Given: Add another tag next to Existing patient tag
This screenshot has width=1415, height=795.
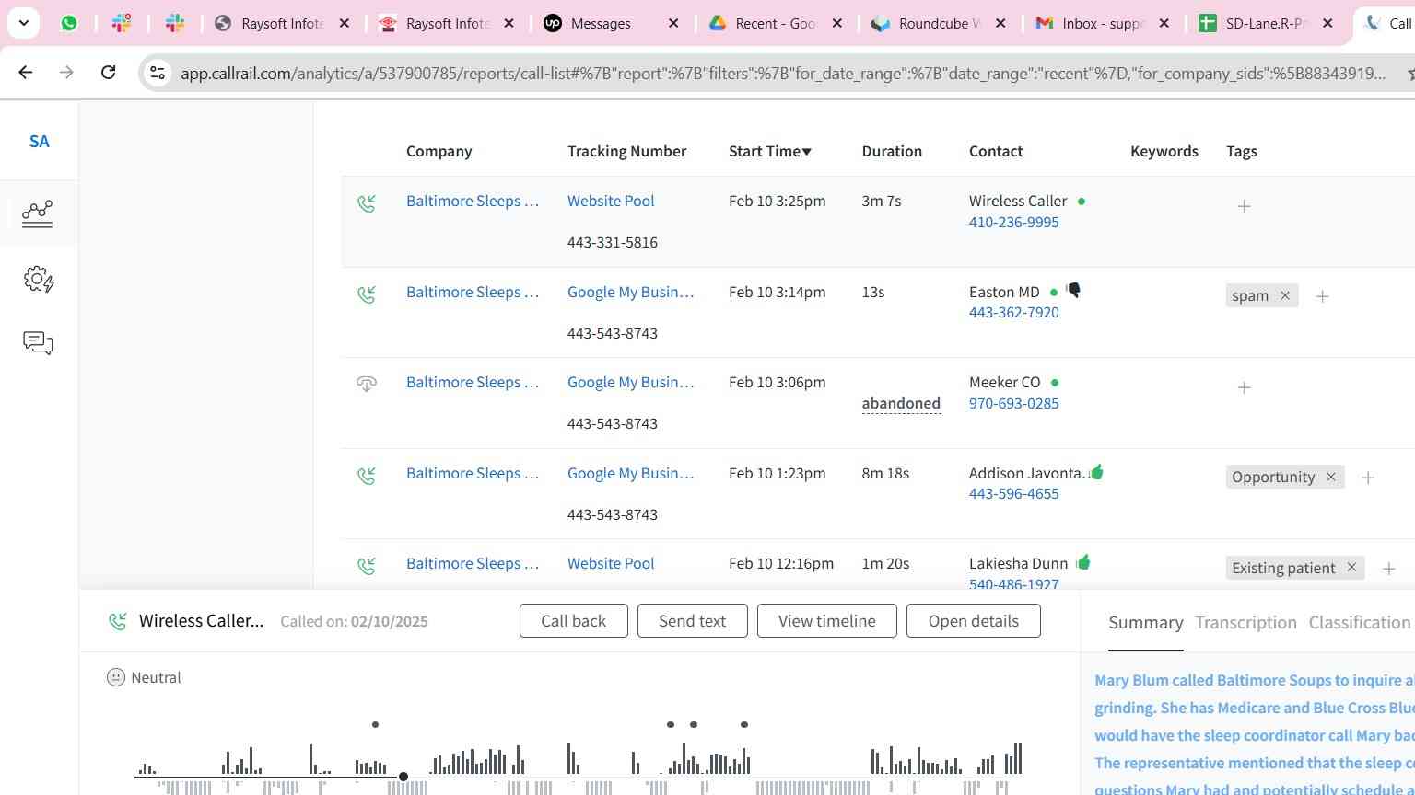Looking at the screenshot, I should tap(1389, 569).
